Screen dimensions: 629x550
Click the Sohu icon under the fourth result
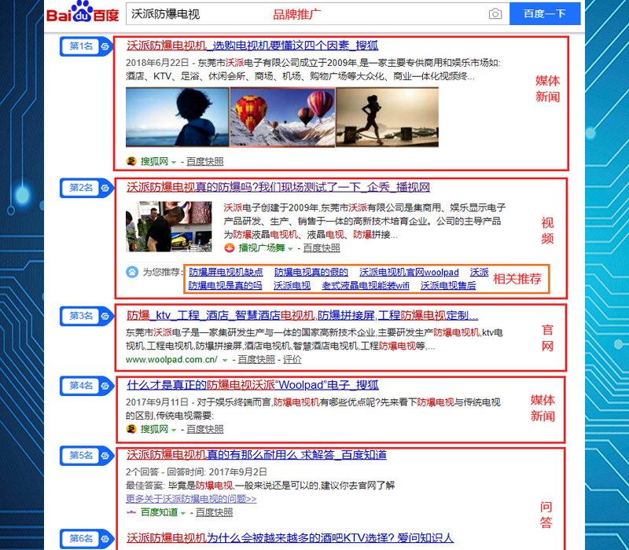(x=131, y=429)
